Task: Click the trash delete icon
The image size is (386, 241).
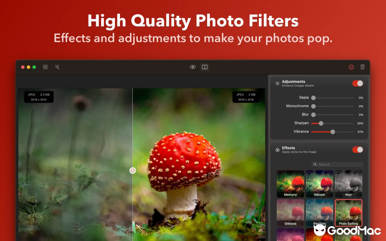Action: tap(362, 67)
